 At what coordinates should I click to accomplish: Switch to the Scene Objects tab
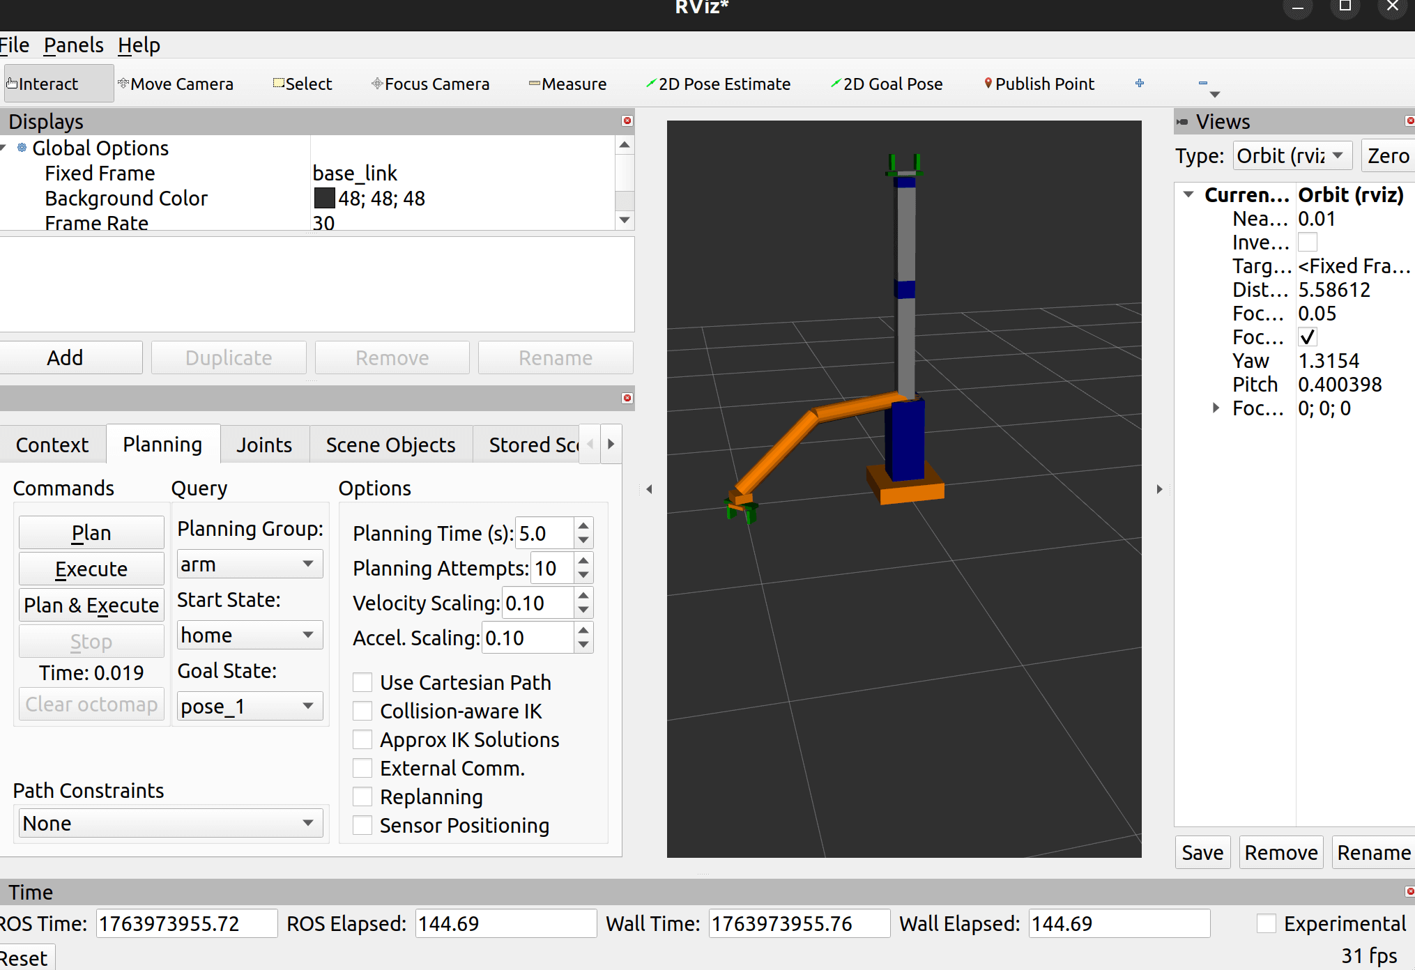point(390,445)
